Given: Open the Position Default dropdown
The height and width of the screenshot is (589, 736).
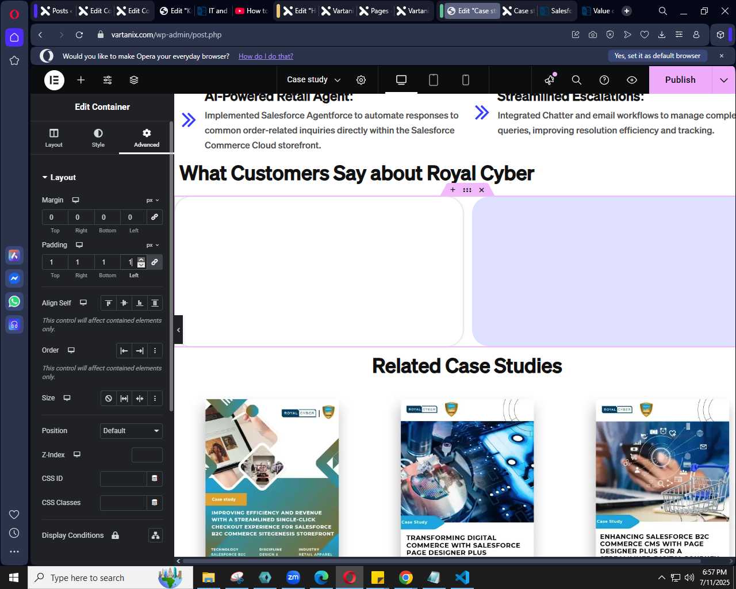Looking at the screenshot, I should pos(131,431).
